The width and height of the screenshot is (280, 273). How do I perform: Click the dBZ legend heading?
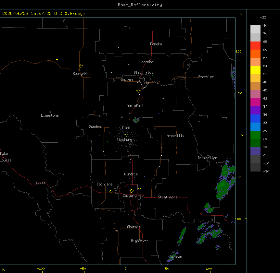(263, 18)
